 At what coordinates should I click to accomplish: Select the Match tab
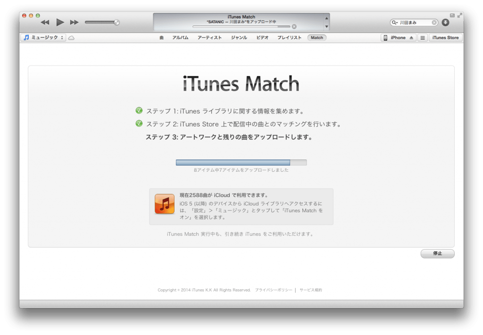(316, 38)
